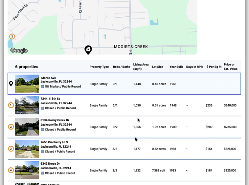The image size is (249, 185).
Task: Click the Lot Size column header
Action: [x=157, y=67]
